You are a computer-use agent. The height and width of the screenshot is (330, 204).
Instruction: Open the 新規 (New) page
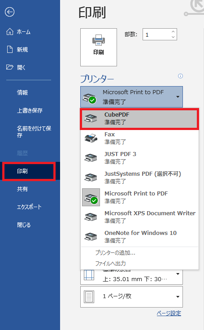coord(17,50)
